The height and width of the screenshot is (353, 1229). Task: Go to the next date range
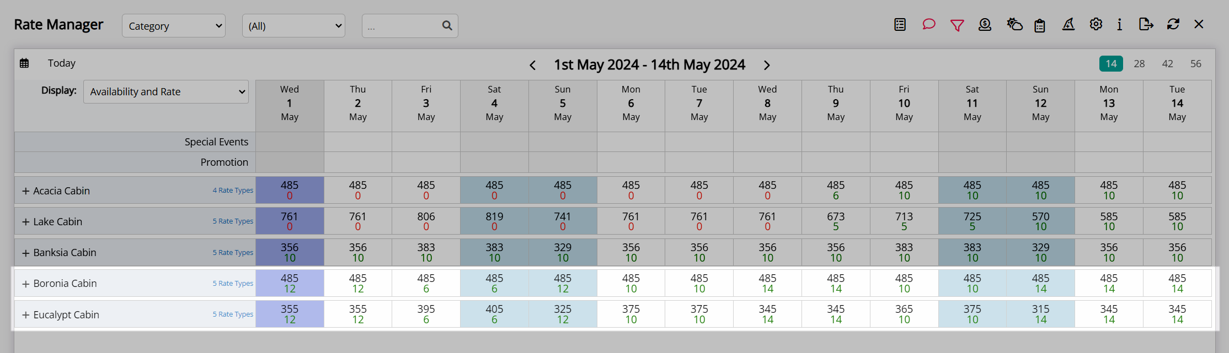coord(767,66)
